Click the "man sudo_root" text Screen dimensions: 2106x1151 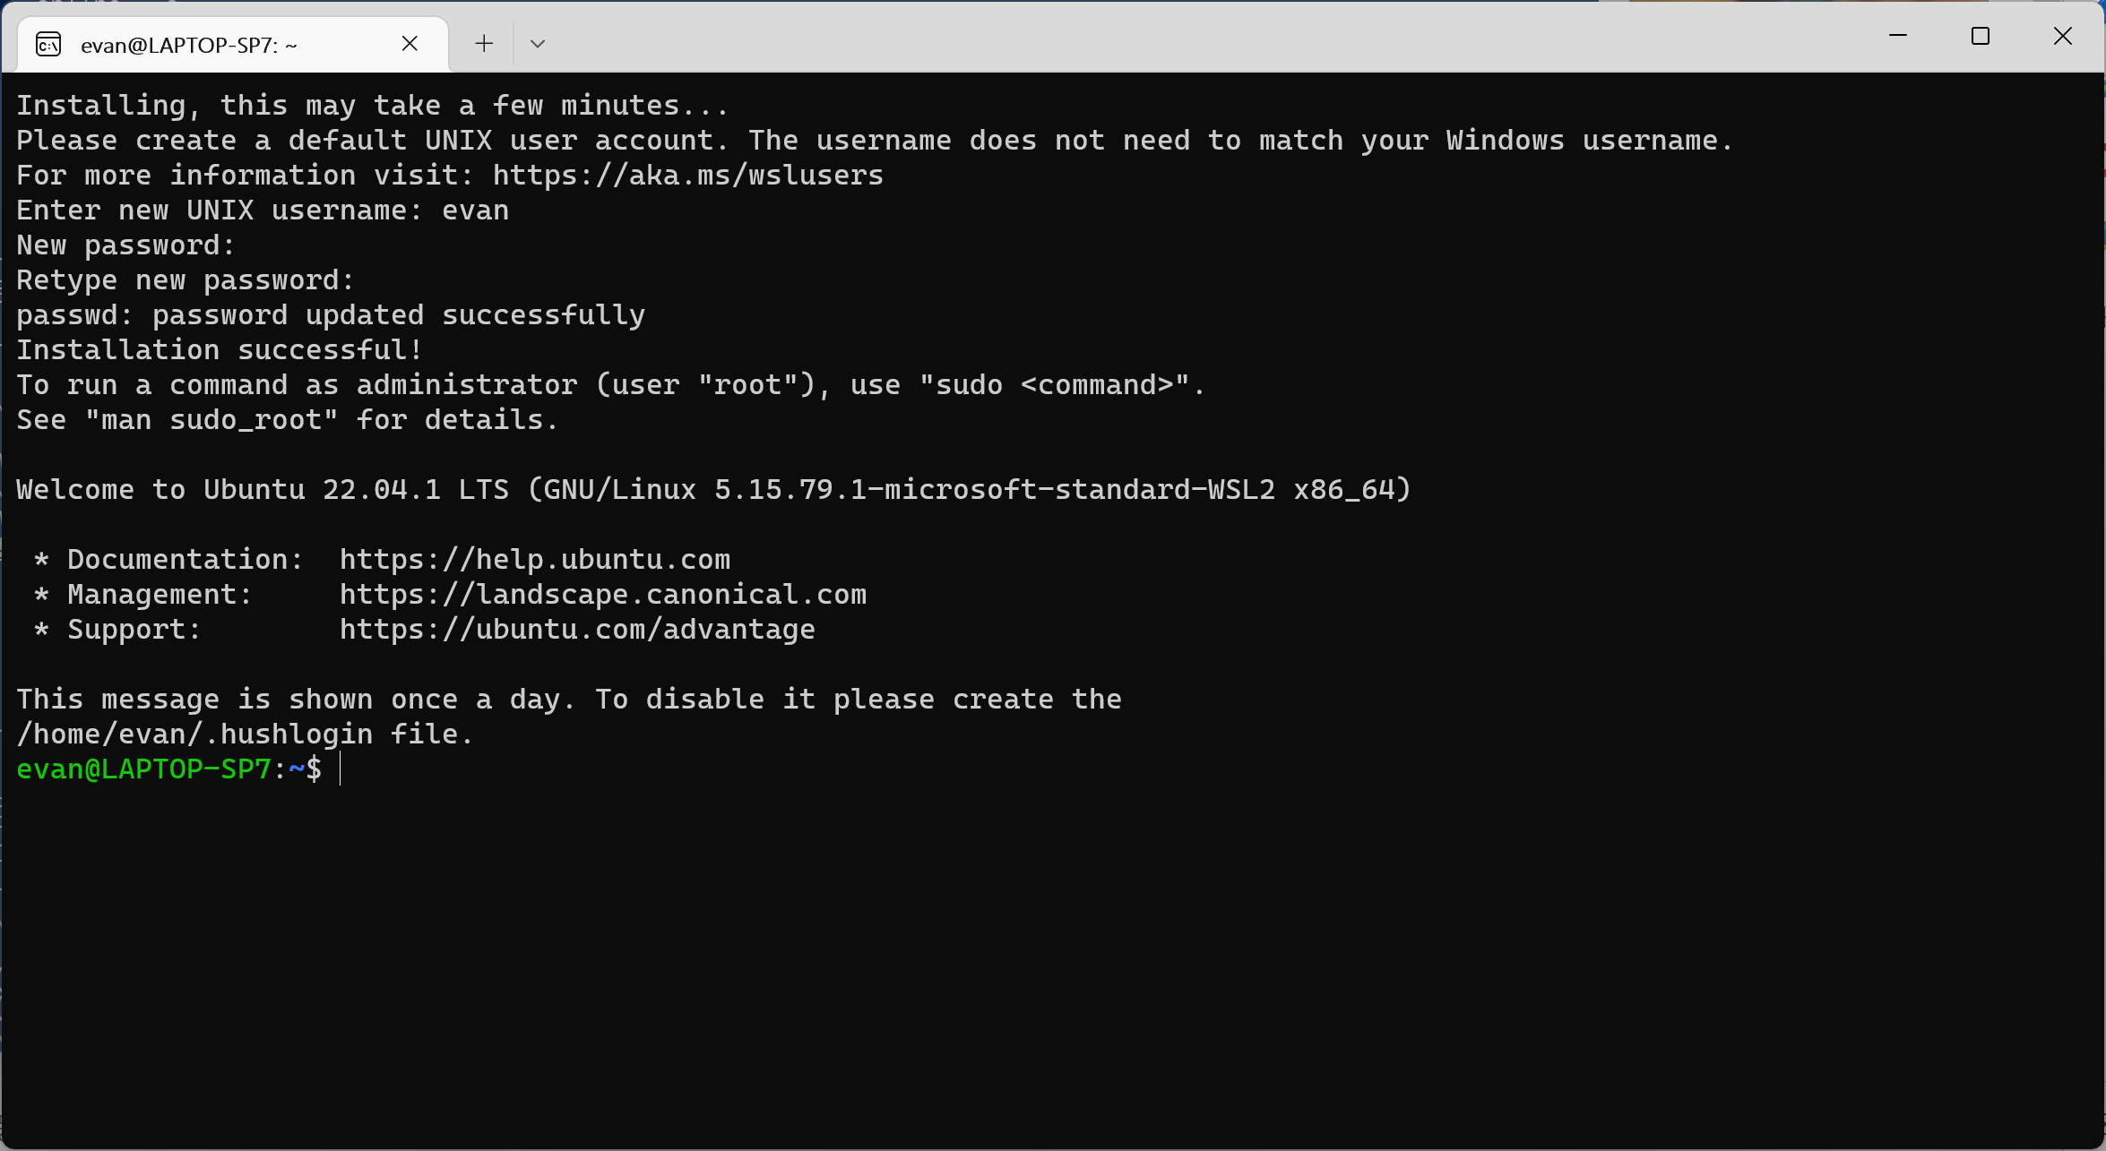[x=211, y=419]
